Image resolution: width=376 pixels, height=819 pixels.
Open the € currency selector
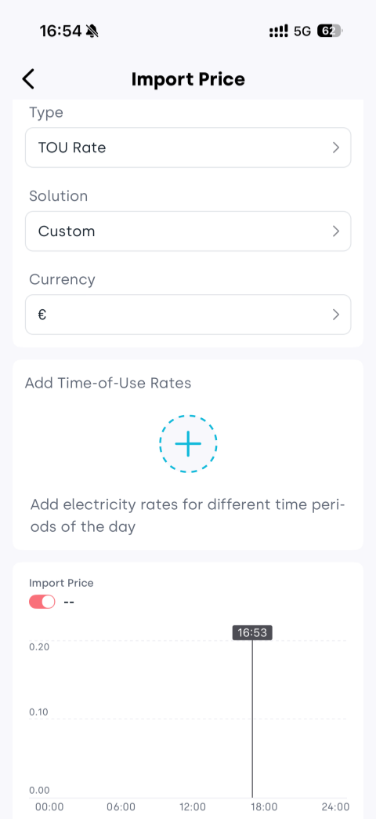pyautogui.click(x=188, y=315)
